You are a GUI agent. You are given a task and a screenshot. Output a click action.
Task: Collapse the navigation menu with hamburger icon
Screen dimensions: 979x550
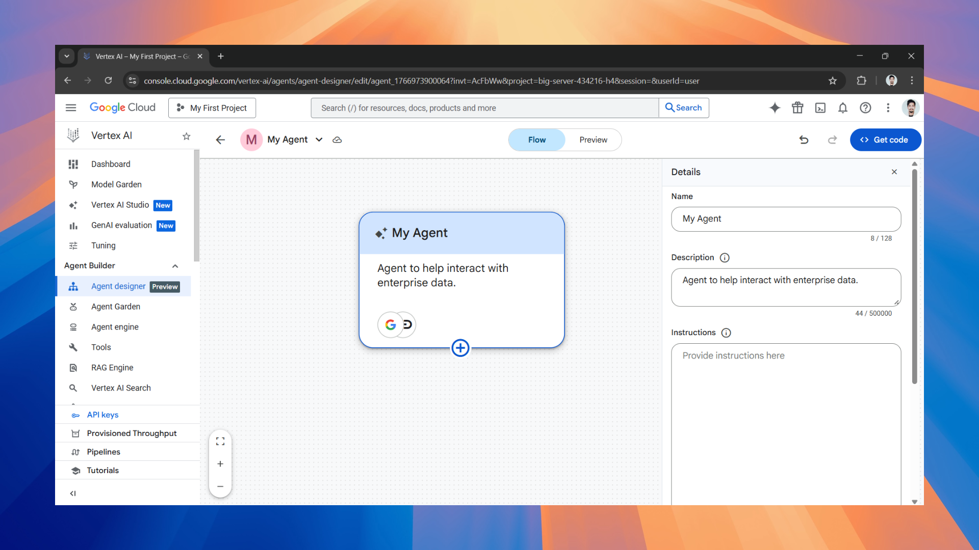pyautogui.click(x=71, y=107)
